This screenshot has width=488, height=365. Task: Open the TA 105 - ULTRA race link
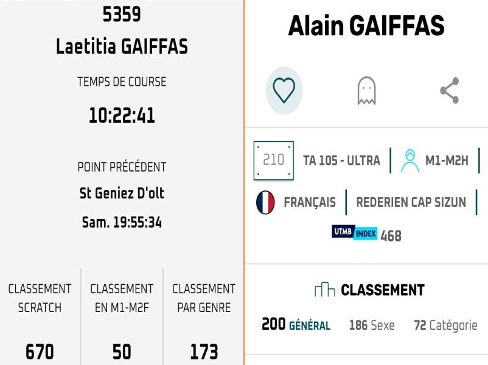pos(341,161)
